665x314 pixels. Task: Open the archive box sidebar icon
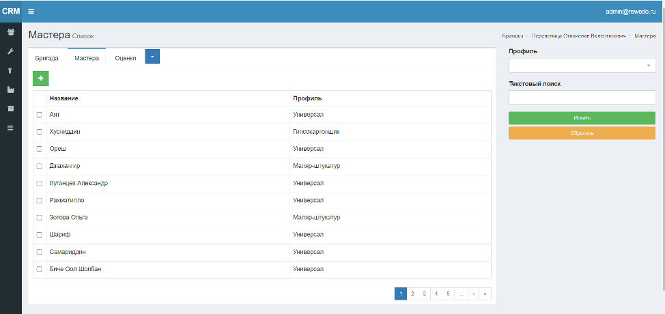[11, 109]
